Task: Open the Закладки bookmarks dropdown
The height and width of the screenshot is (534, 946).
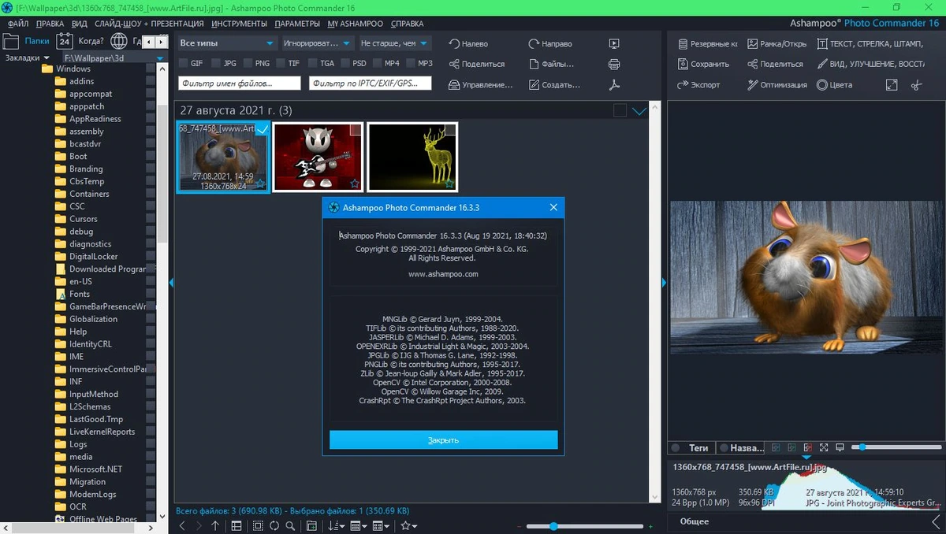Action: (x=28, y=58)
